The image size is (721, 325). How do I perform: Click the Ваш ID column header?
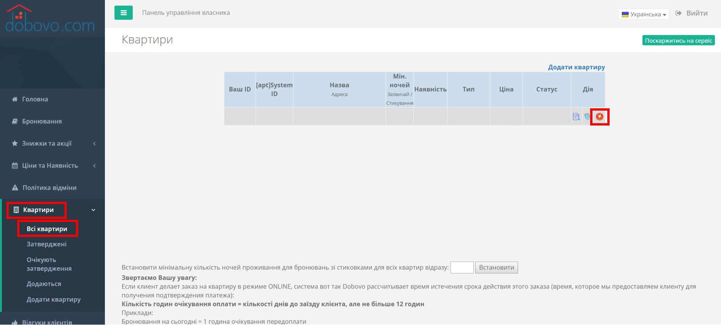pyautogui.click(x=240, y=89)
